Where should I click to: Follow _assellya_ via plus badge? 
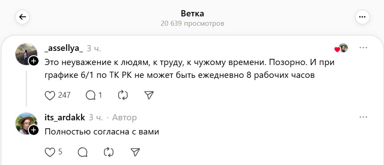[34, 61]
